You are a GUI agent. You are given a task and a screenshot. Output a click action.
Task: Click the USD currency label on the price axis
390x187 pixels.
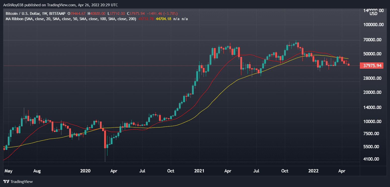tap(374, 14)
